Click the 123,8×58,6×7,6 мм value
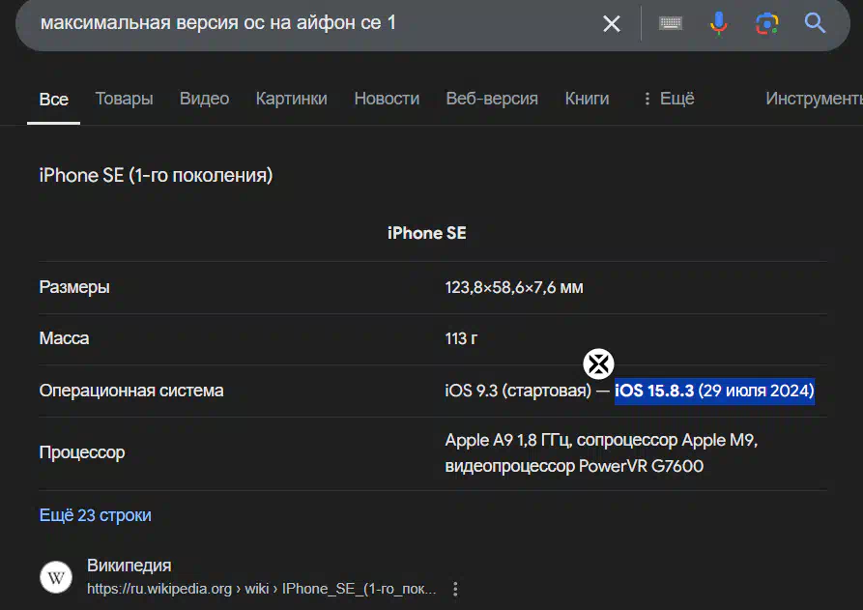863x610 pixels. click(514, 287)
